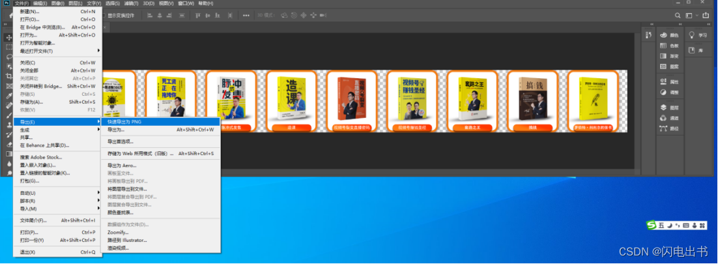
Task: Choose 存储为(A)... entry
Action: (59, 102)
